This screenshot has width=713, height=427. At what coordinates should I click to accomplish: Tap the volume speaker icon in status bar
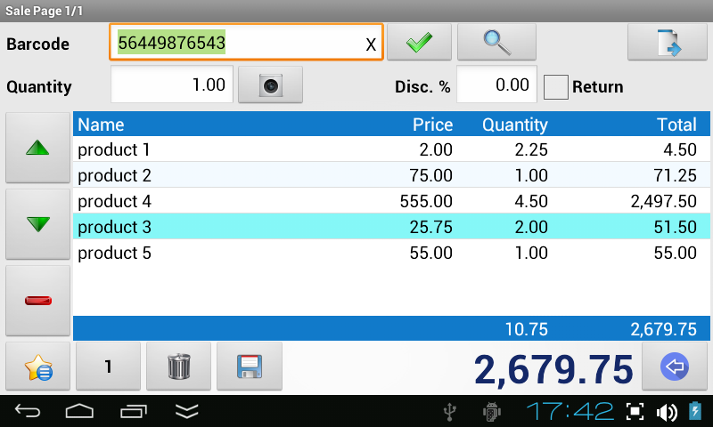[x=667, y=412]
